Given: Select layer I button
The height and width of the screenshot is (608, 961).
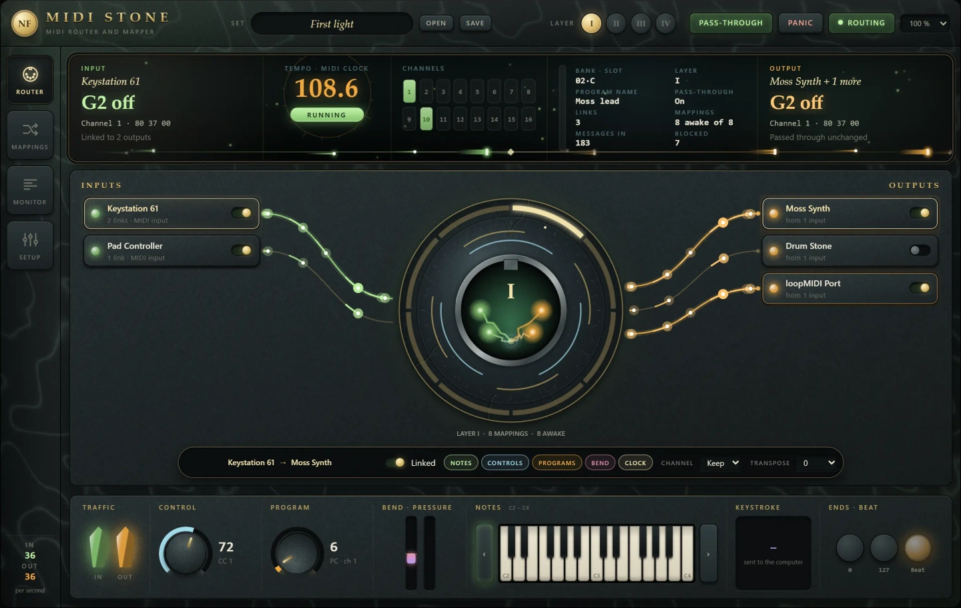Looking at the screenshot, I should (591, 23).
